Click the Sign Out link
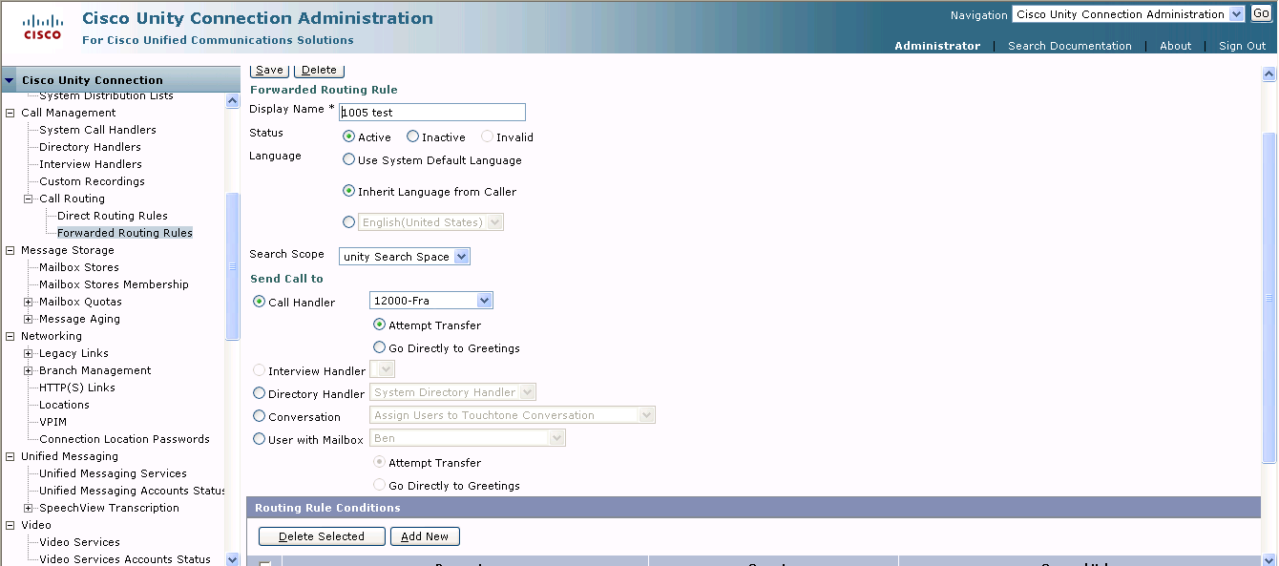Image resolution: width=1279 pixels, height=566 pixels. point(1243,46)
